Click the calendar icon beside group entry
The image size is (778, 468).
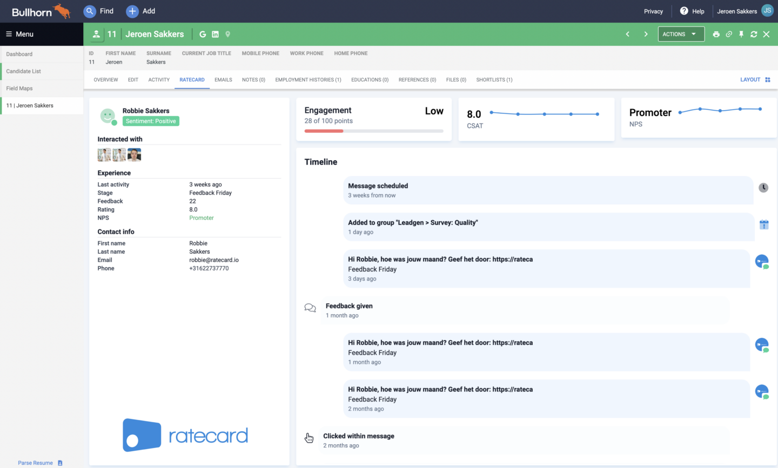764,225
